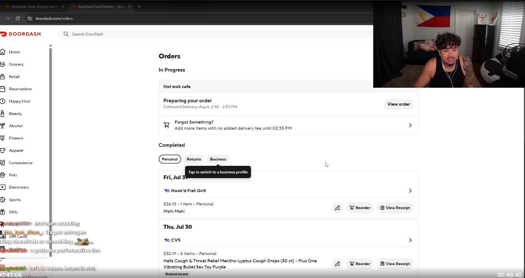The height and width of the screenshot is (278, 525).
Task: Click the Mahi Mahi item text
Action: click(x=174, y=212)
